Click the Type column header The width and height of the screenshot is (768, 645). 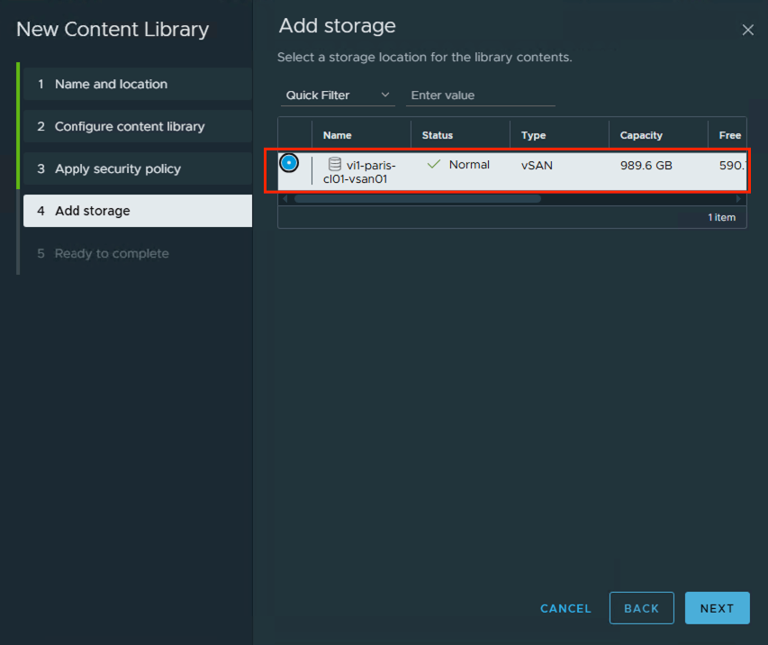pos(534,135)
